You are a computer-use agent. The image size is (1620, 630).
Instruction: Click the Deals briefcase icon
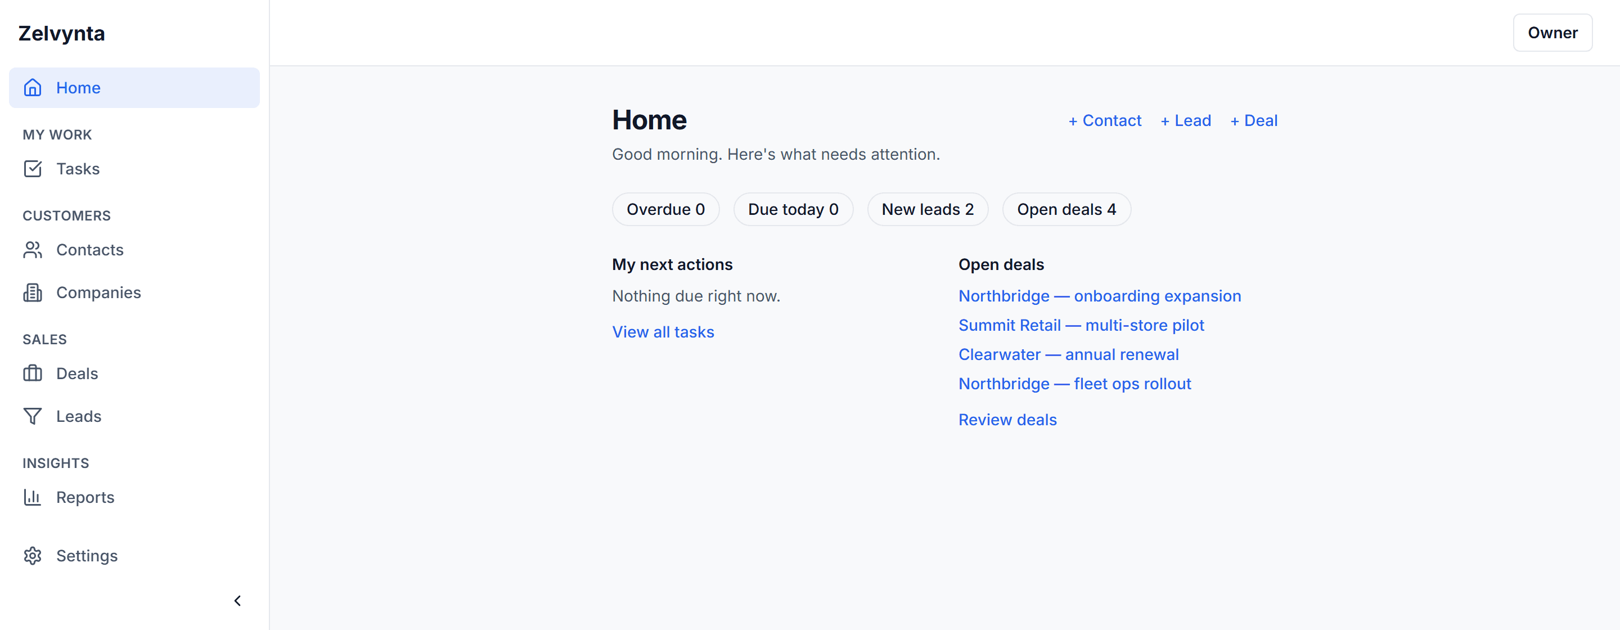click(x=33, y=373)
